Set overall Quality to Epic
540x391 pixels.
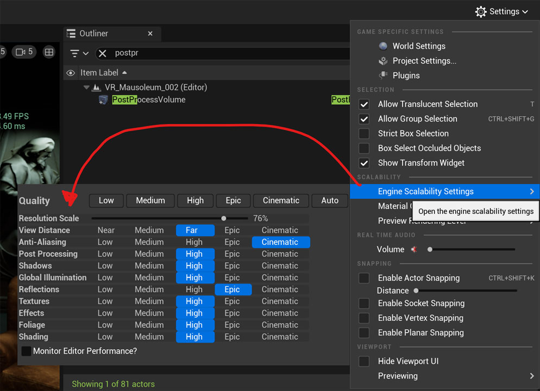point(233,200)
